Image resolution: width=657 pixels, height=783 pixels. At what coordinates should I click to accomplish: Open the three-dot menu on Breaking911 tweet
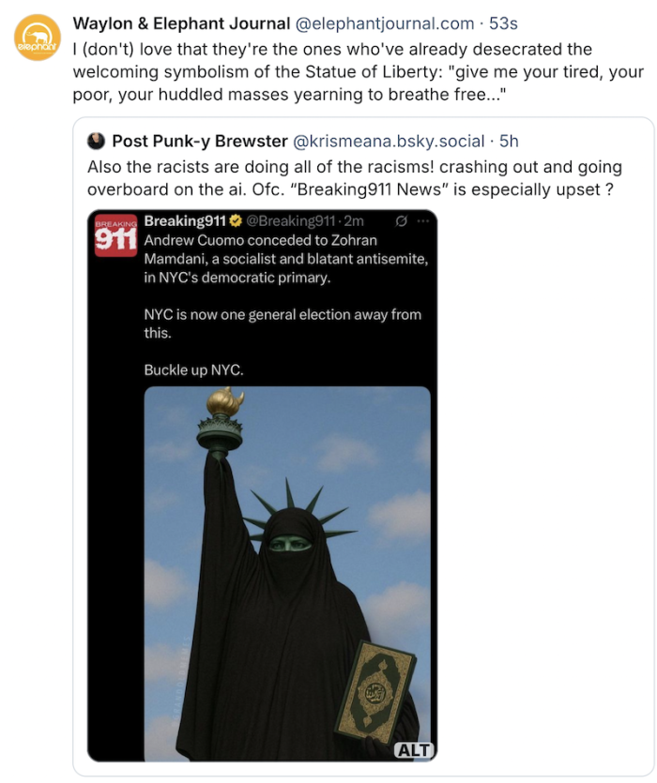[x=423, y=220]
